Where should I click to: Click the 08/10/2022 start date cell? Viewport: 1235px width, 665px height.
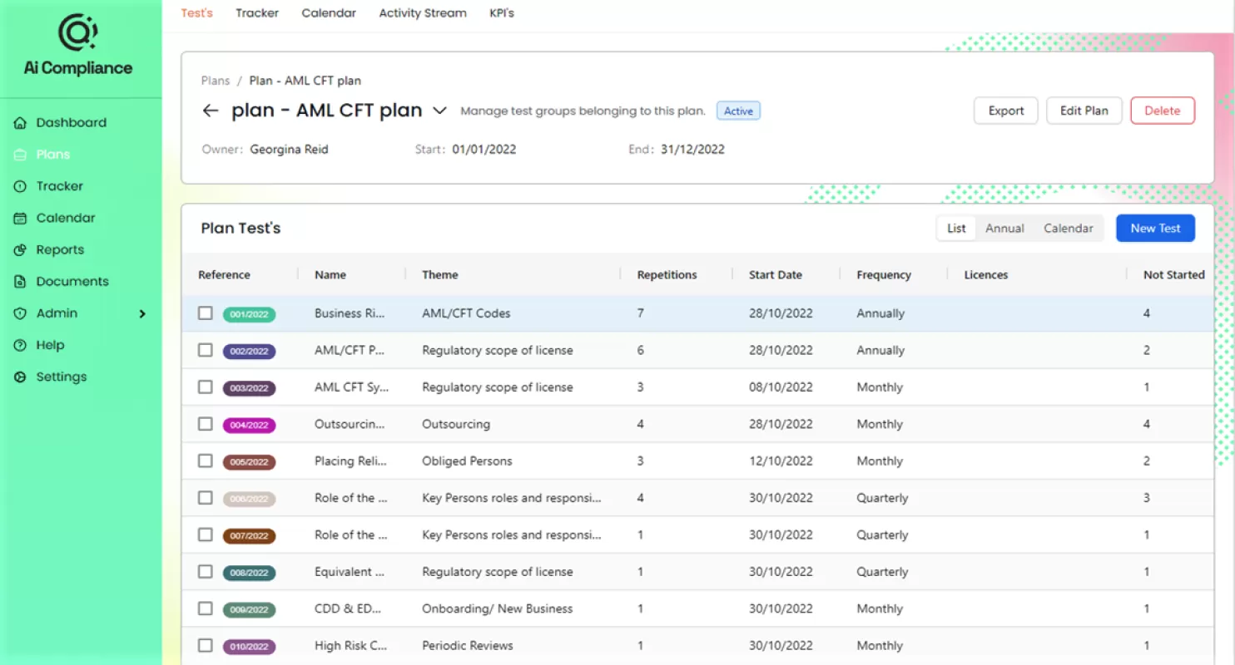pos(781,387)
